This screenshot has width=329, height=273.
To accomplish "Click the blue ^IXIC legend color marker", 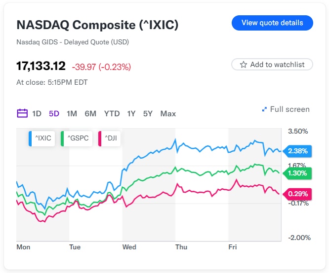I will pyautogui.click(x=31, y=138).
